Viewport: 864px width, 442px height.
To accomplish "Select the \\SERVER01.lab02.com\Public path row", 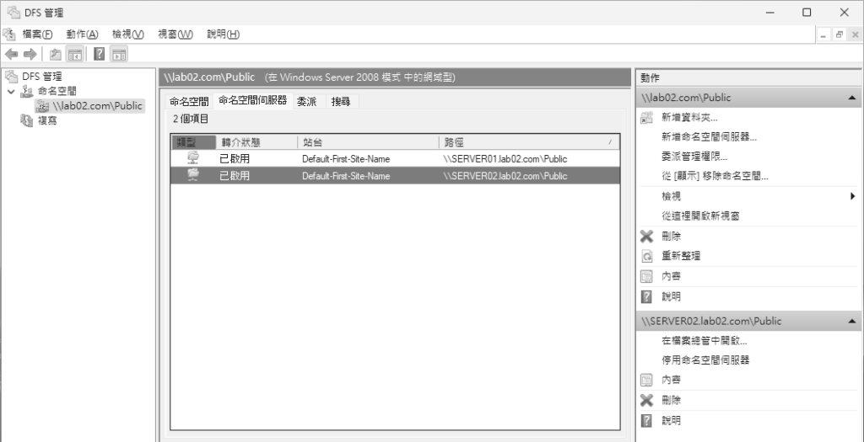I will [x=395, y=159].
